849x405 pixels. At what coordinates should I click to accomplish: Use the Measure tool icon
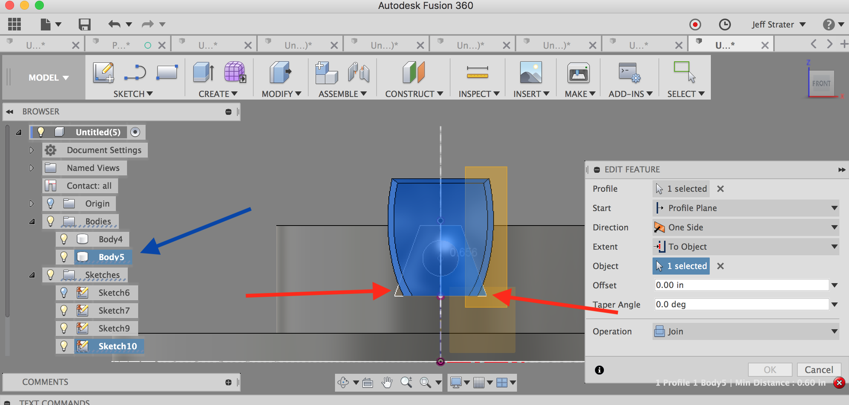click(x=478, y=72)
